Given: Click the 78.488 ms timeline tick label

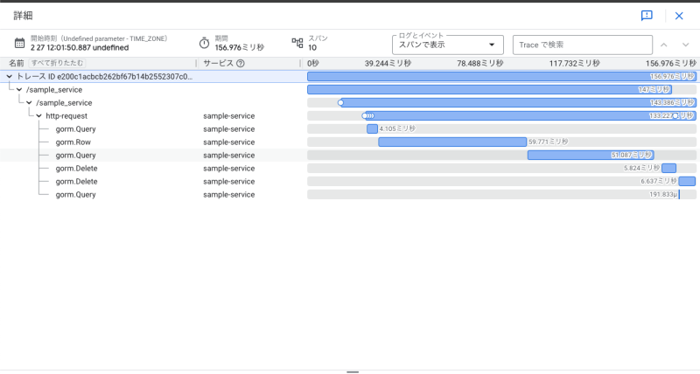Looking at the screenshot, I should 479,63.
